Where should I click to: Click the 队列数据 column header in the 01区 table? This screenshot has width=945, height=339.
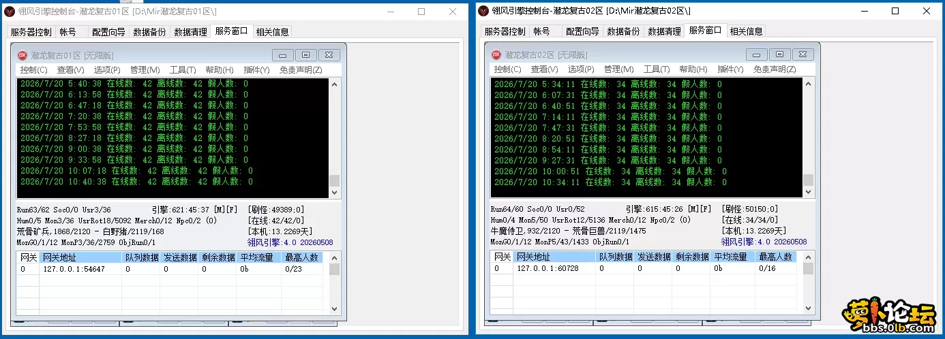141,257
